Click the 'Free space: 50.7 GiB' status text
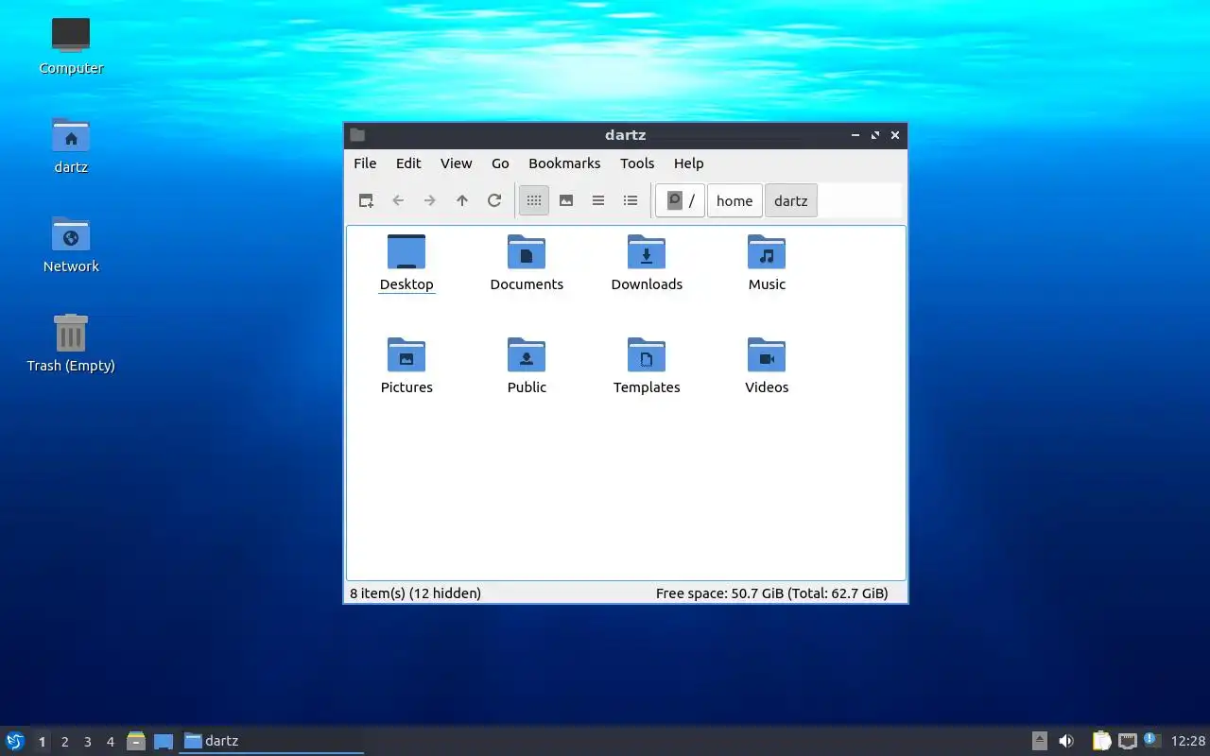This screenshot has width=1210, height=756. click(719, 593)
